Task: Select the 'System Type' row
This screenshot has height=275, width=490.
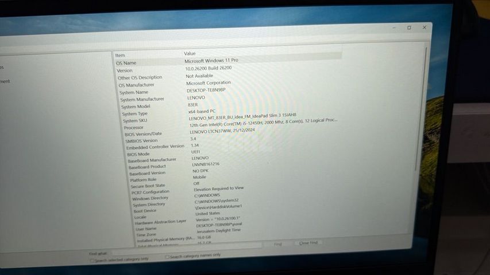Action: tap(134, 113)
